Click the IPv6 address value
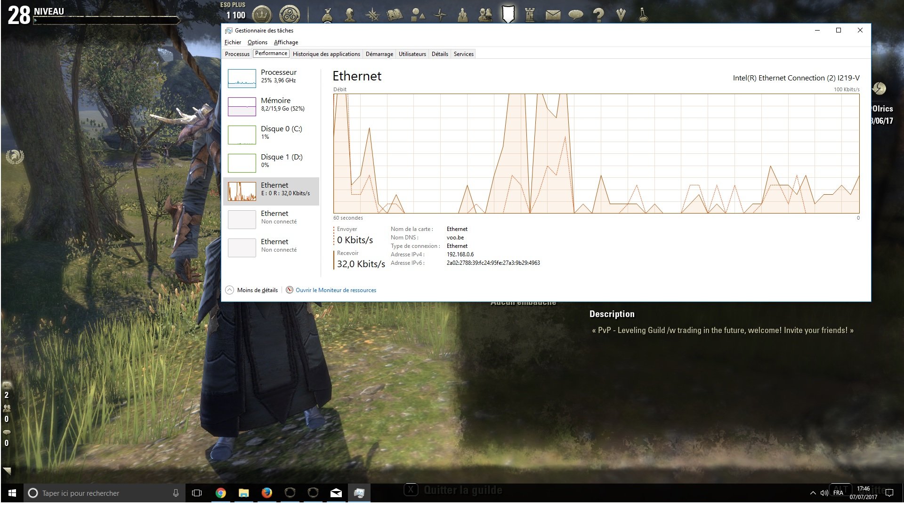Image resolution: width=904 pixels, height=508 pixels. (x=493, y=263)
